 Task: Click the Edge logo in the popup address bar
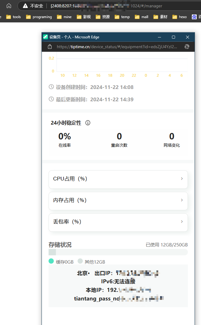click(187, 47)
